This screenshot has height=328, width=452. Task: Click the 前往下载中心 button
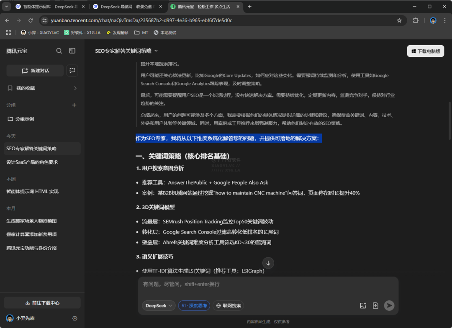click(x=42, y=303)
